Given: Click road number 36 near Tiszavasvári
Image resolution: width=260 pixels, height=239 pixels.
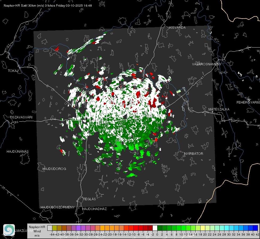Looking at the screenshot, I should [16, 122].
